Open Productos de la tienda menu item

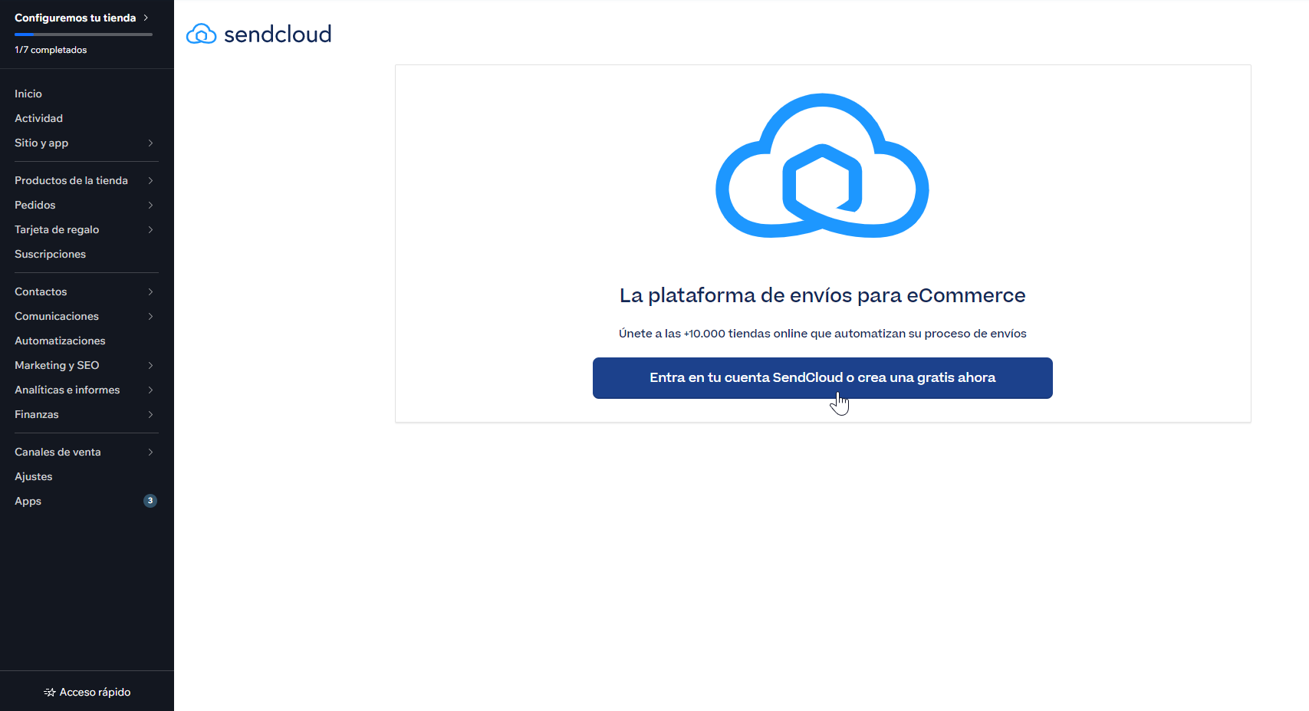click(x=71, y=180)
